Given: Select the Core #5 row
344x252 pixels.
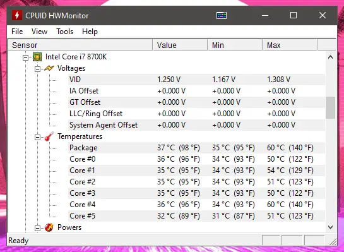Looking at the screenshot, I should [x=196, y=216].
